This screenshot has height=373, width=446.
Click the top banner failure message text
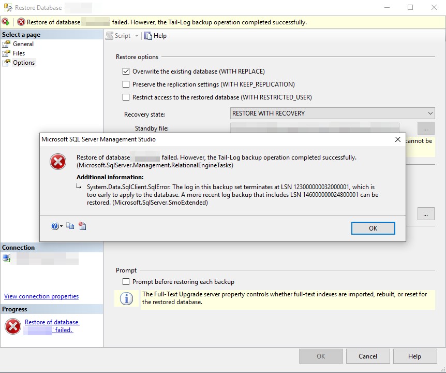point(167,22)
